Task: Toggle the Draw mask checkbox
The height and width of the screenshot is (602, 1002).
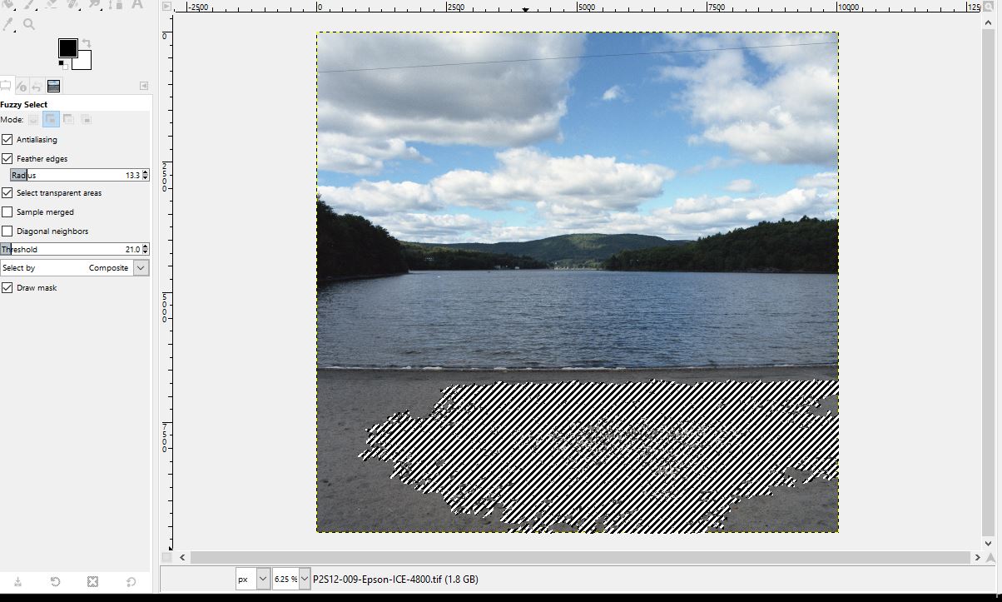Action: click(7, 287)
